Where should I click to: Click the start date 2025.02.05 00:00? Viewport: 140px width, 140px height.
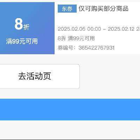[x=79, y=29]
